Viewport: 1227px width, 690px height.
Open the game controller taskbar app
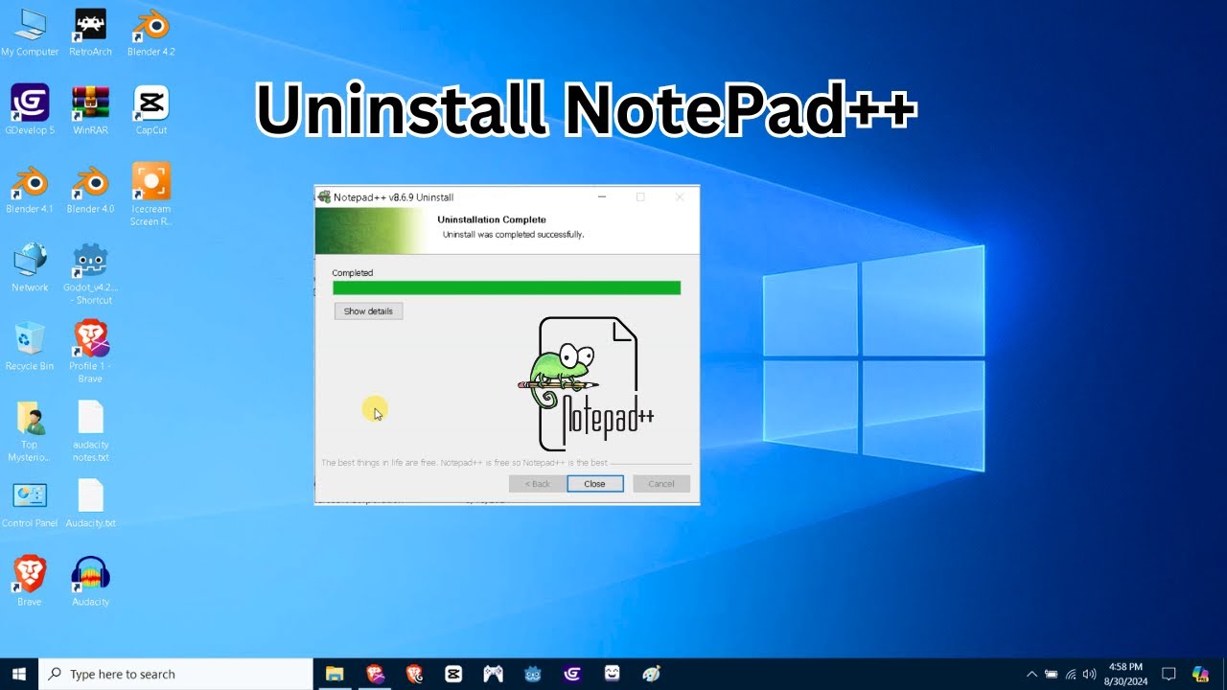click(x=493, y=674)
